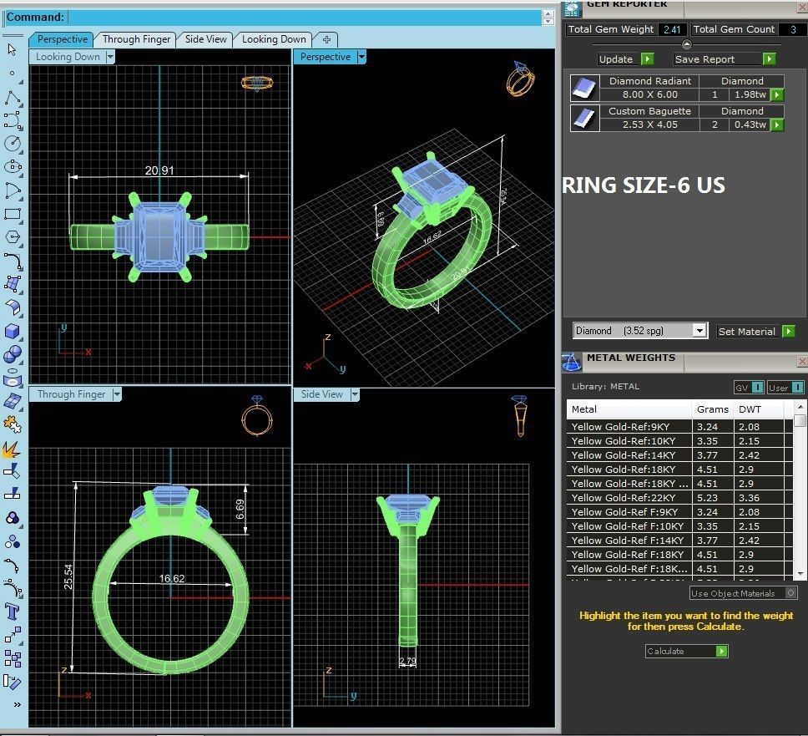
Task: Open the Diamond (3.52 spg) material dropdown
Action: click(x=699, y=331)
